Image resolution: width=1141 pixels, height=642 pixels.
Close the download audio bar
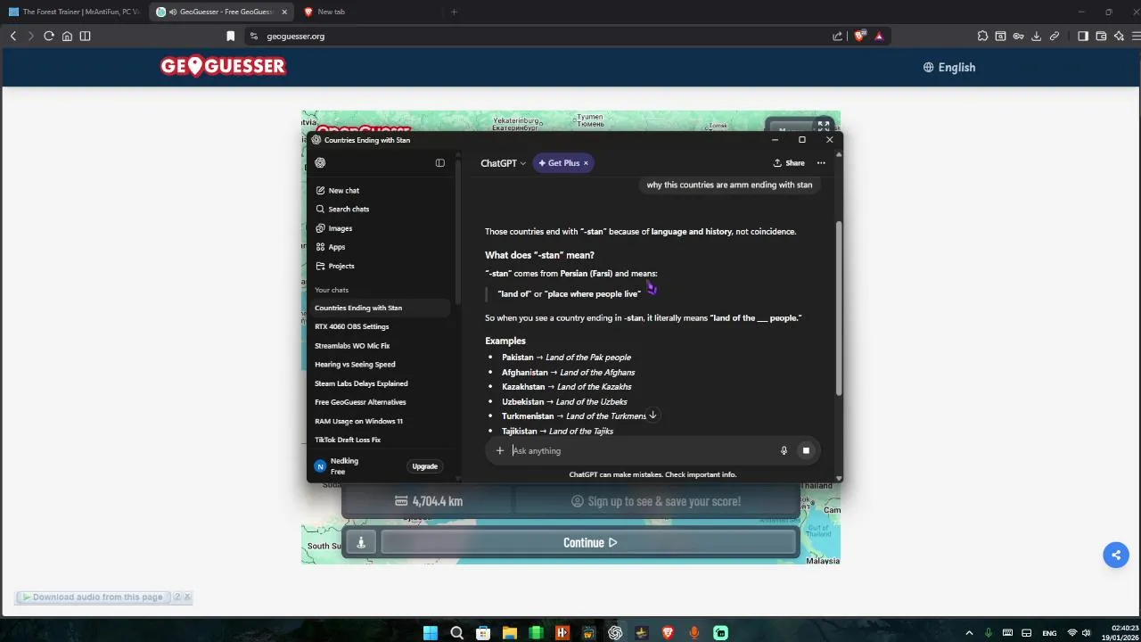click(187, 597)
